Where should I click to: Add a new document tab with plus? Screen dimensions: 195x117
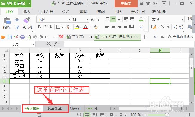tap(144, 37)
